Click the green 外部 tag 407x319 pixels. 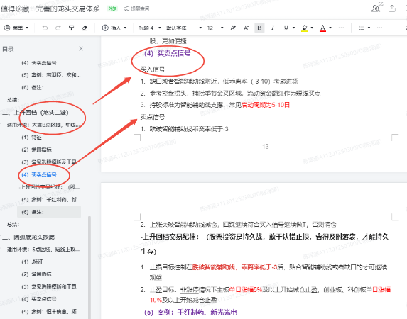(112, 9)
